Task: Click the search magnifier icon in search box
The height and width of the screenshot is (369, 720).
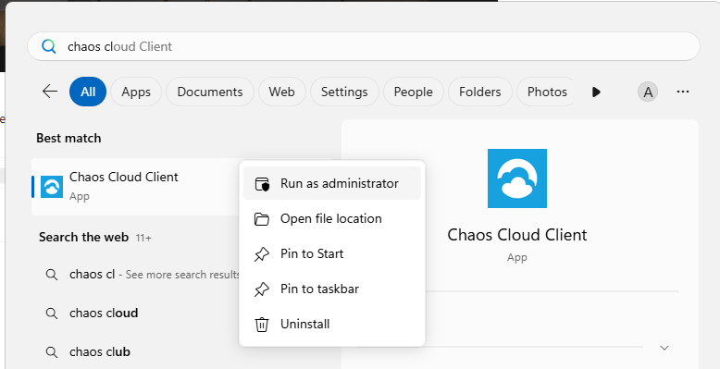Action: pyautogui.click(x=49, y=46)
